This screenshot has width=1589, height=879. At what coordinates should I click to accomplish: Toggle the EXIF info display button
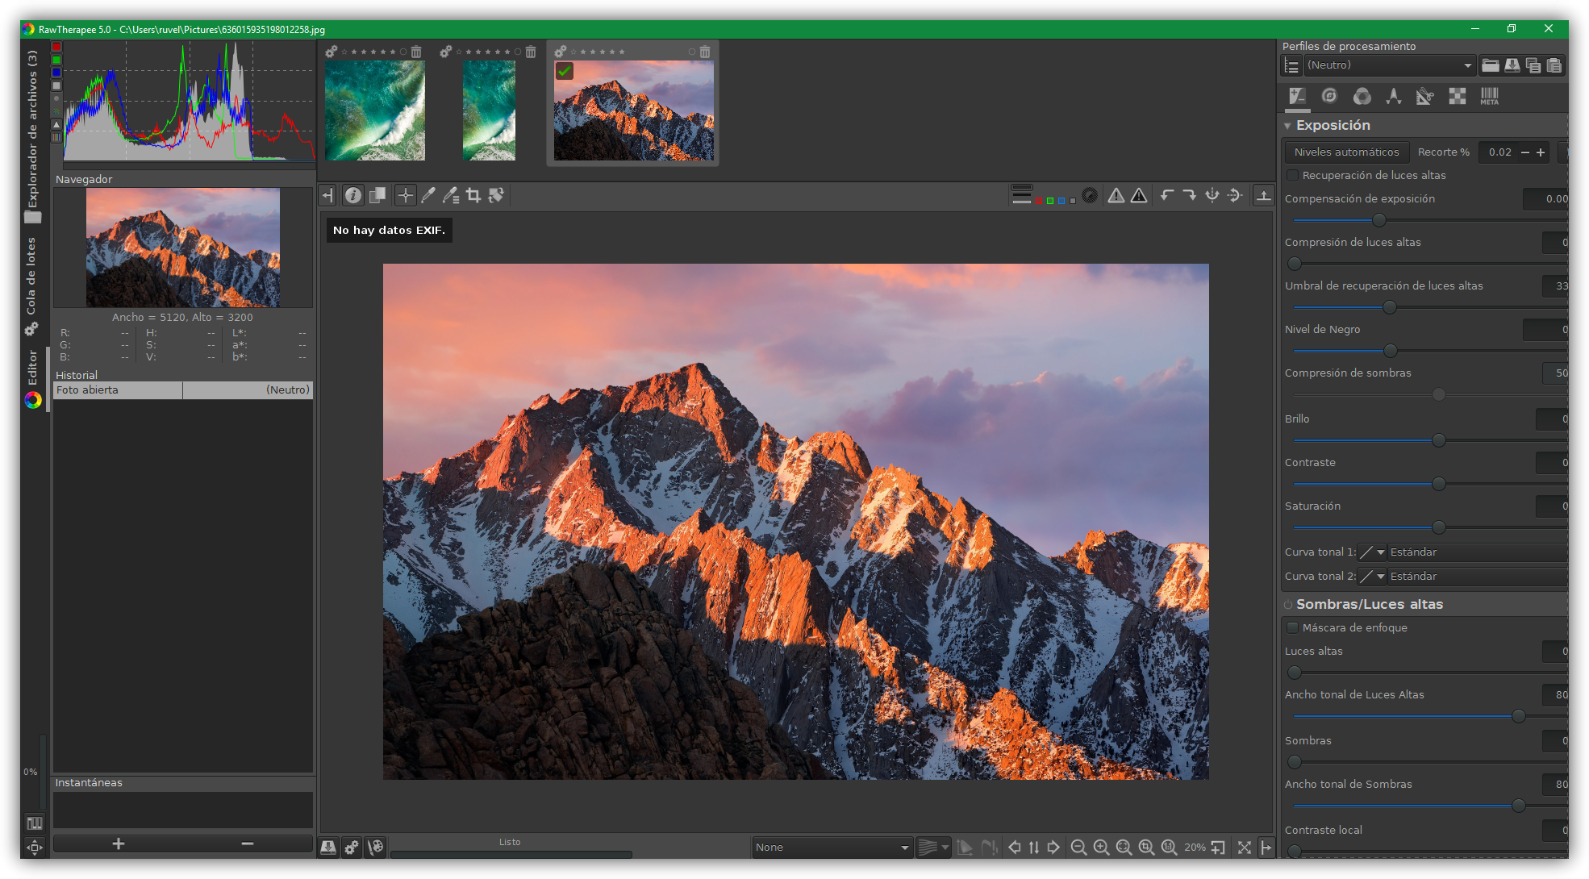pyautogui.click(x=353, y=195)
